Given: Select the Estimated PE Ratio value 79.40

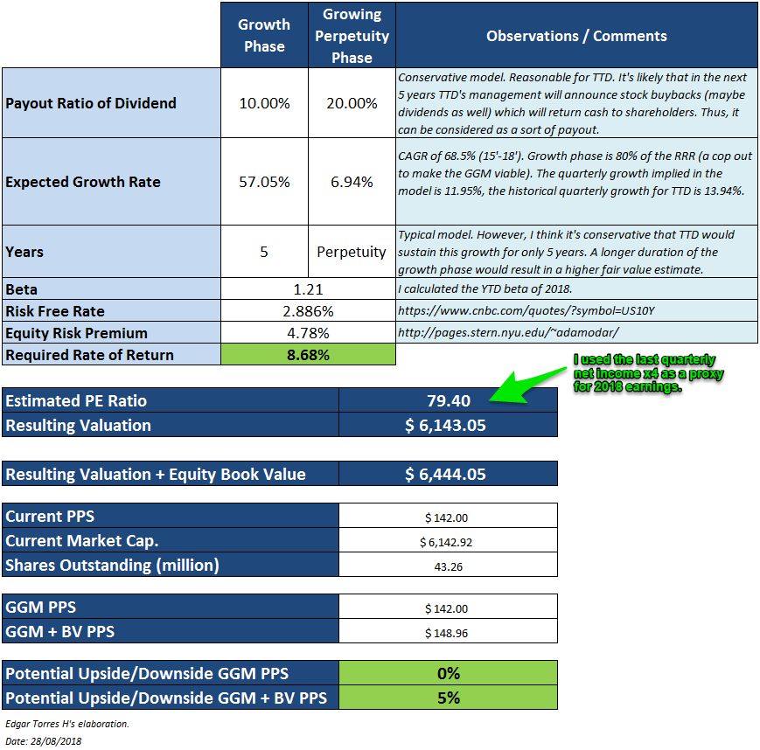Looking at the screenshot, I should pyautogui.click(x=448, y=399).
